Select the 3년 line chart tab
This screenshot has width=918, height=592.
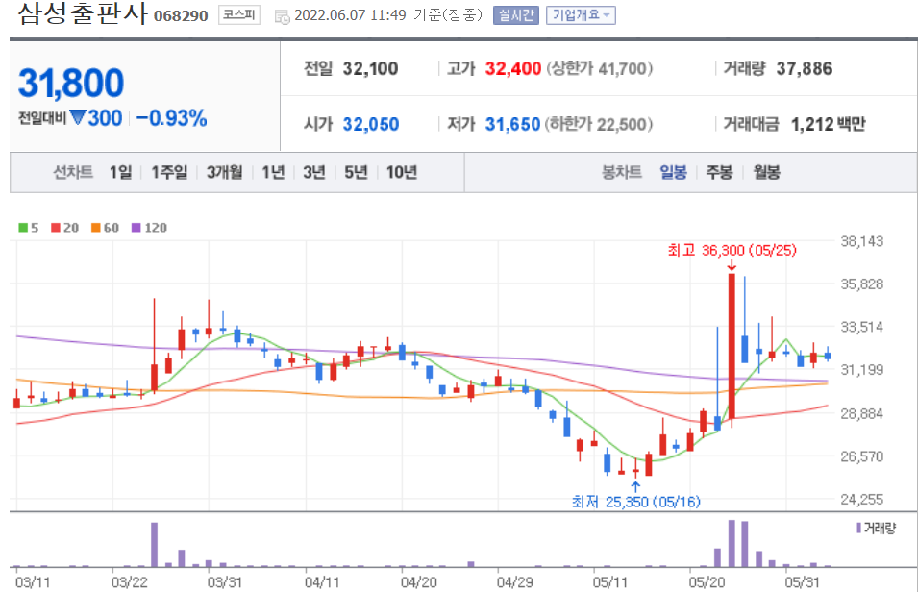pos(314,172)
